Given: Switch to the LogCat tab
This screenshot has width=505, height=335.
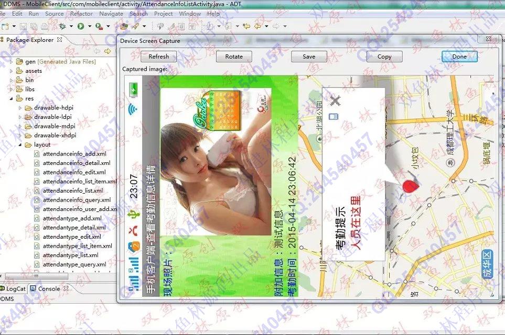Looking at the screenshot, I should [13, 289].
